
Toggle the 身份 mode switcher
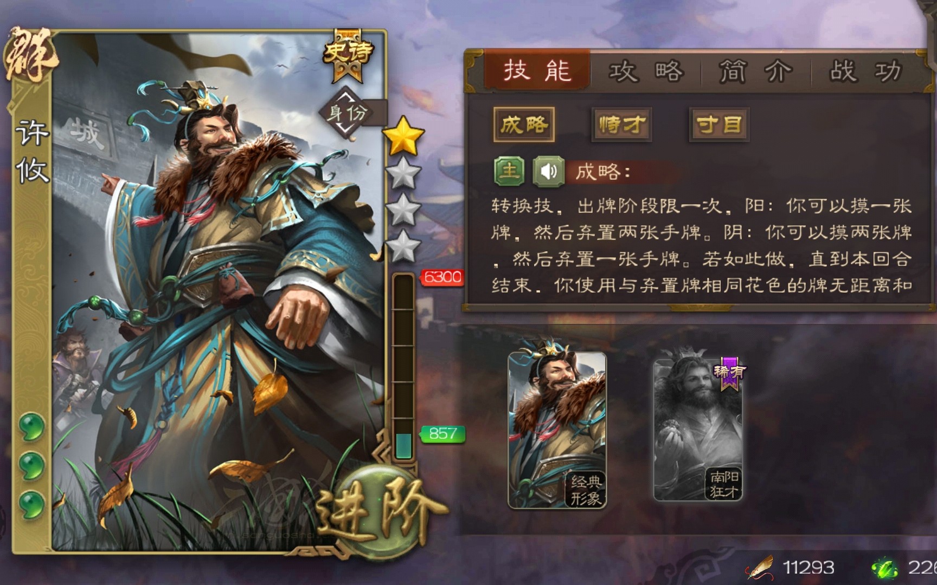348,113
